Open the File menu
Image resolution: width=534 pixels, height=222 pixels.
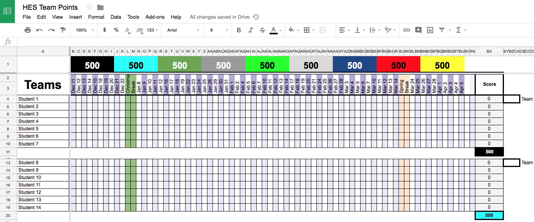coord(27,17)
